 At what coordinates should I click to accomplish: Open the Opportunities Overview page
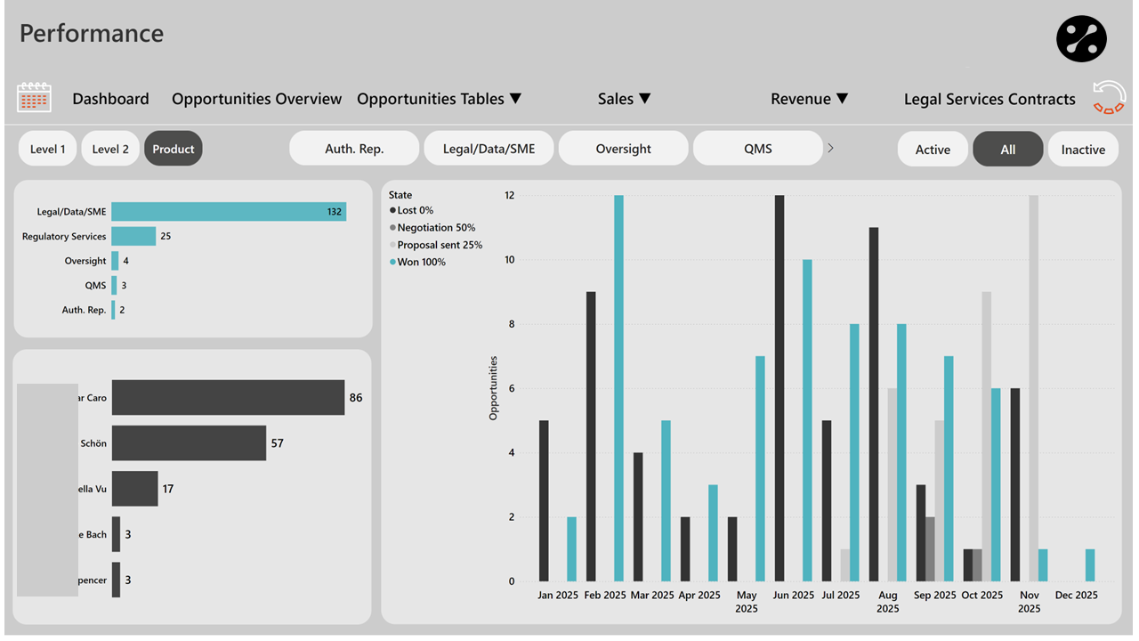[x=256, y=99]
